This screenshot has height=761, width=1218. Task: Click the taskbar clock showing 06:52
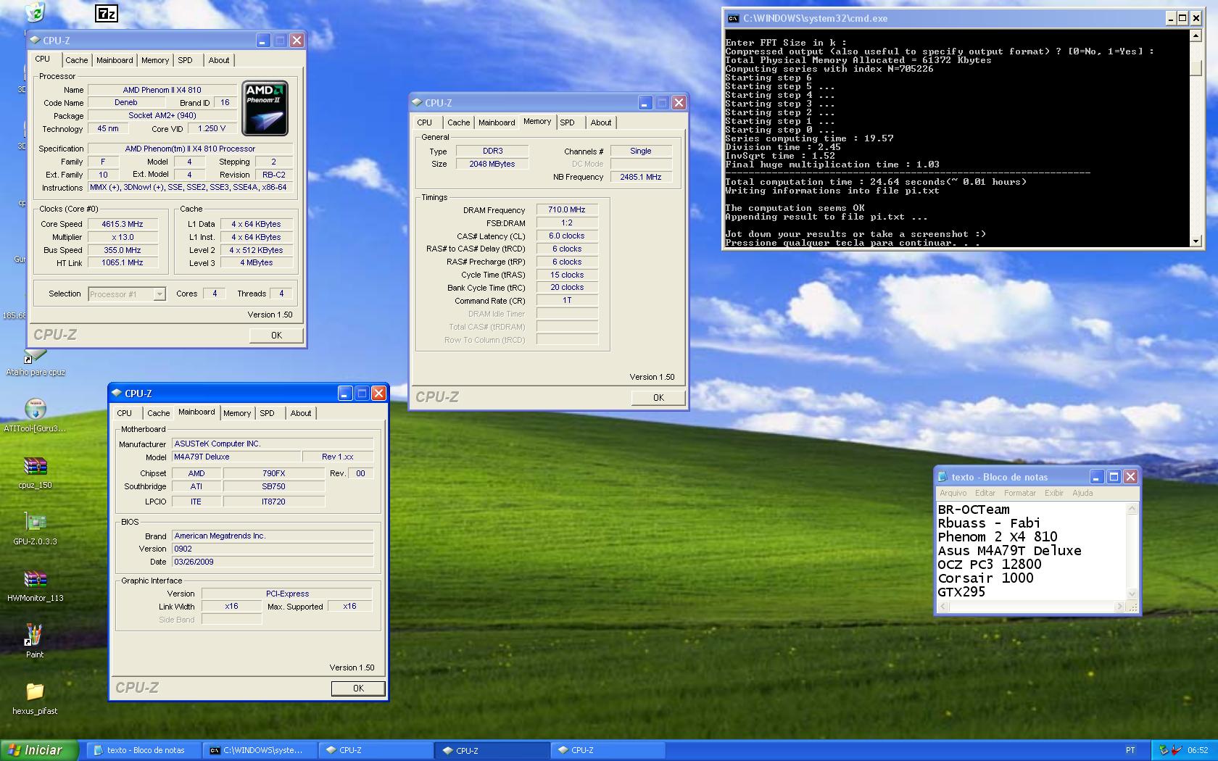tap(1198, 750)
